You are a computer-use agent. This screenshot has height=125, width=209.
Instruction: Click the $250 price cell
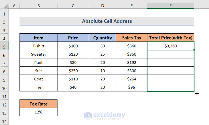point(73,70)
